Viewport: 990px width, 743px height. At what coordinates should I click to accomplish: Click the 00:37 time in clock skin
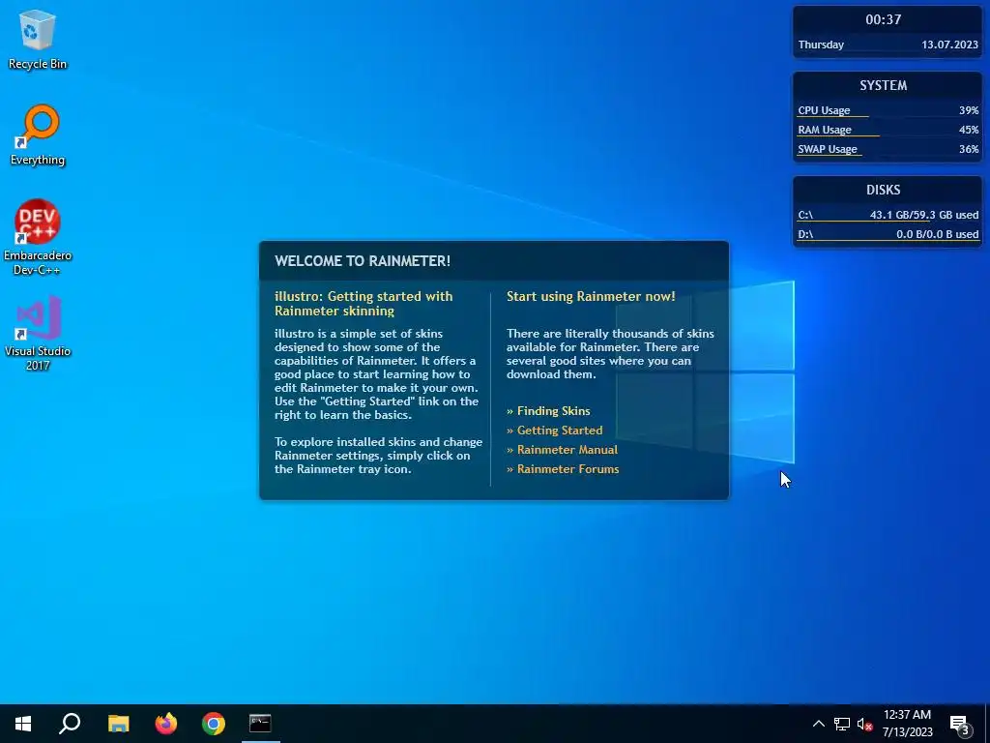[884, 19]
